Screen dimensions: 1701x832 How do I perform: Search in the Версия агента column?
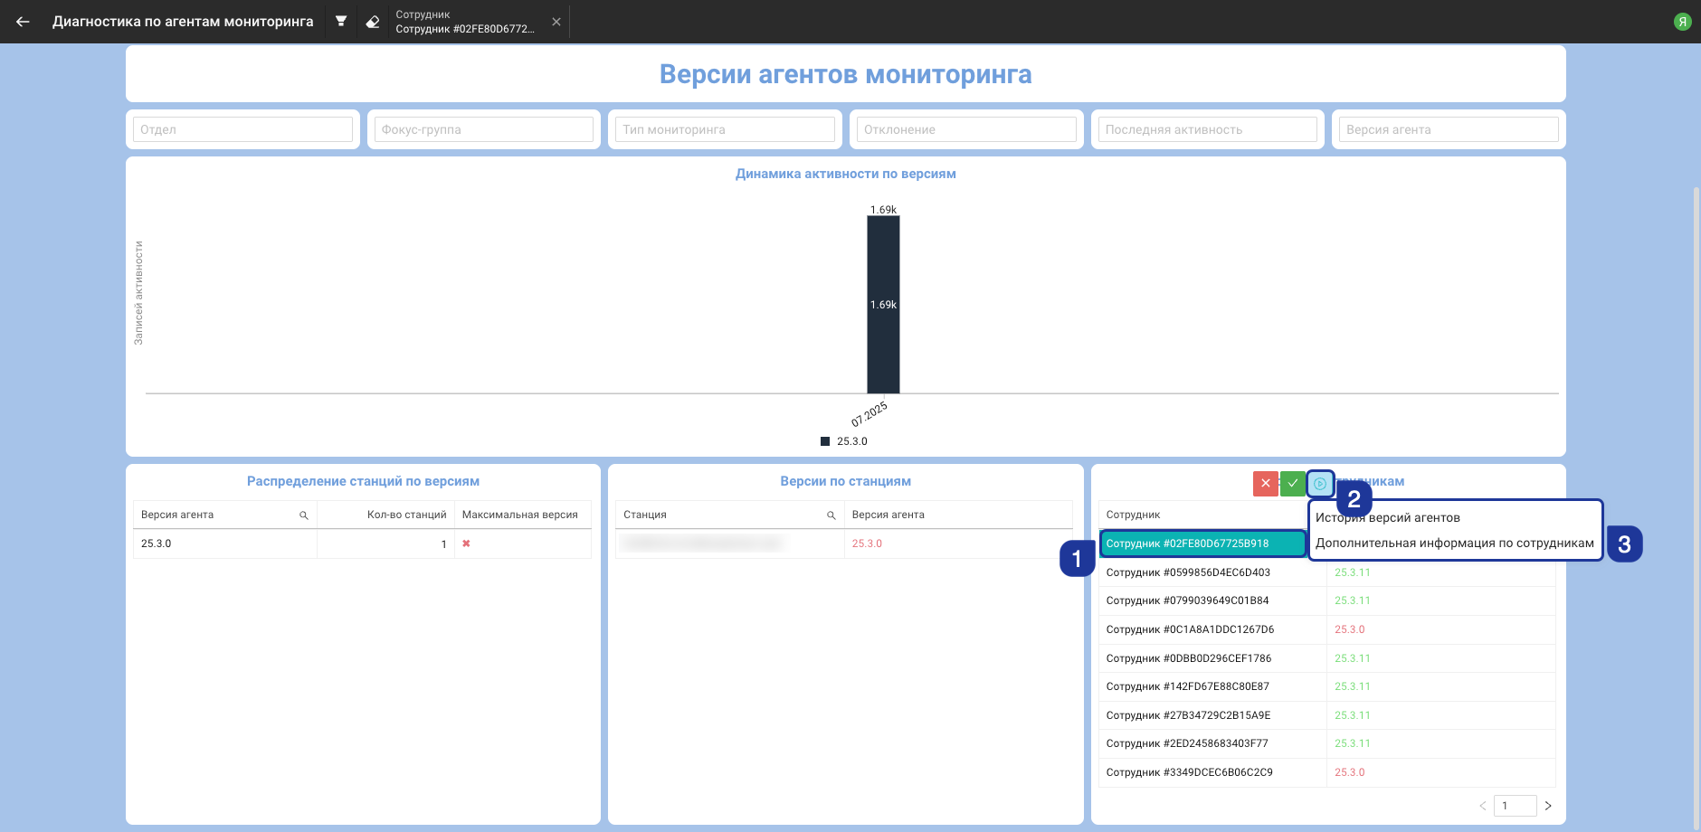click(304, 515)
